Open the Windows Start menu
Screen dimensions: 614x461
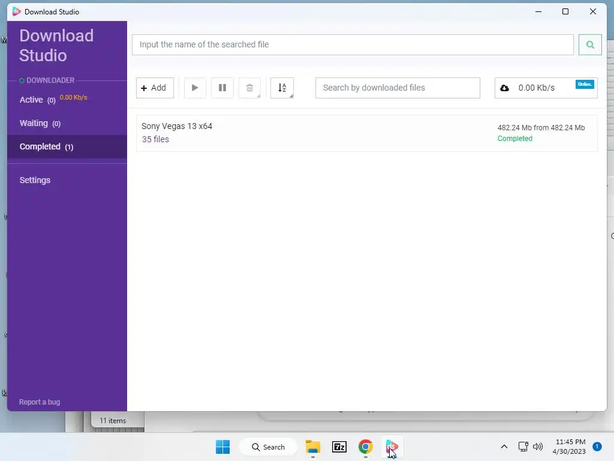(x=223, y=447)
